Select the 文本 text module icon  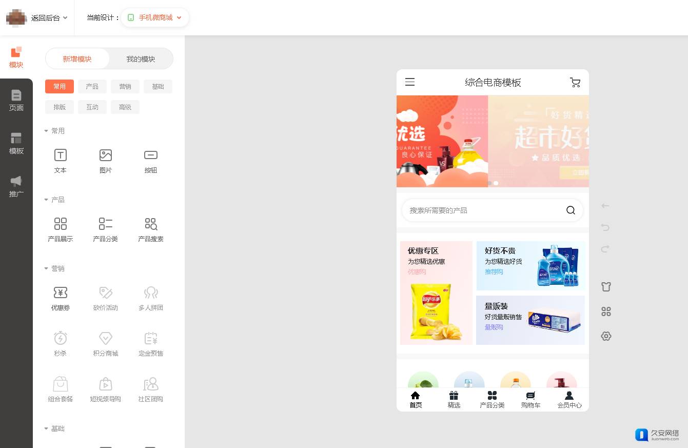61,155
